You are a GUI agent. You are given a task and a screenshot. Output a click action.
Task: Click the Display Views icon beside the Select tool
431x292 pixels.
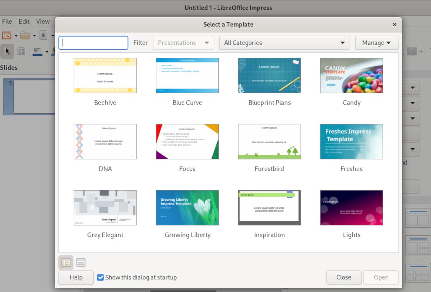point(21,51)
